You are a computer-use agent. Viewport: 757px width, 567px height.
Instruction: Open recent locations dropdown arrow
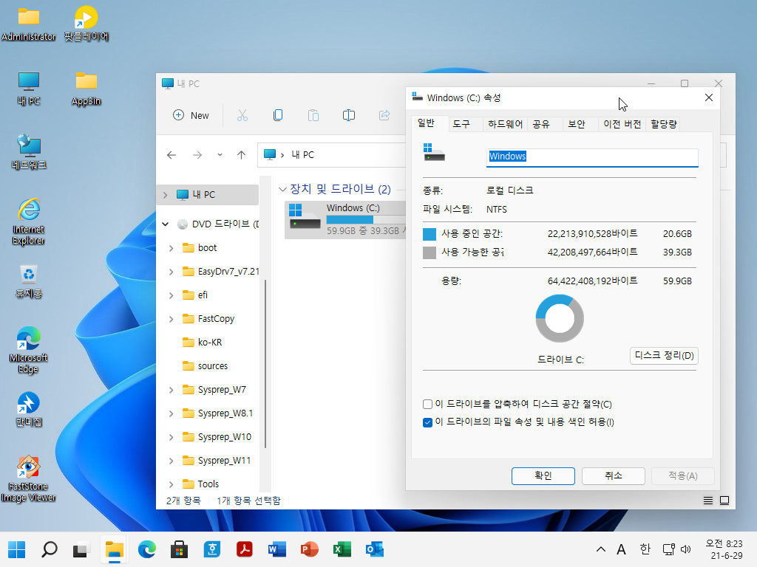coord(220,155)
